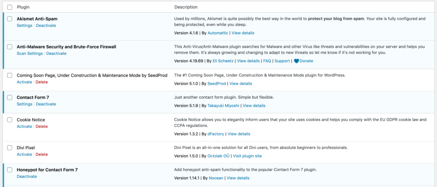The width and height of the screenshot is (437, 187).
Task: Select the Anti-Malware Security plugin checkbox
Action: [x=10, y=47]
